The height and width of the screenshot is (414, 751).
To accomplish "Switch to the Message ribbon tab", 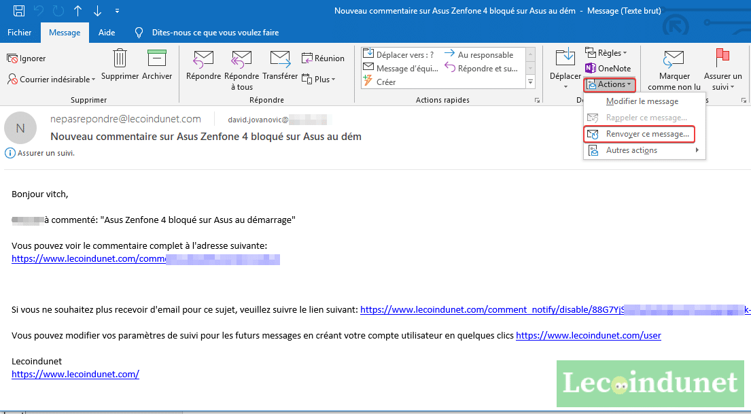I will 65,33.
